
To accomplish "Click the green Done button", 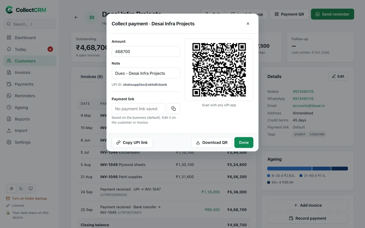I will pos(244,143).
